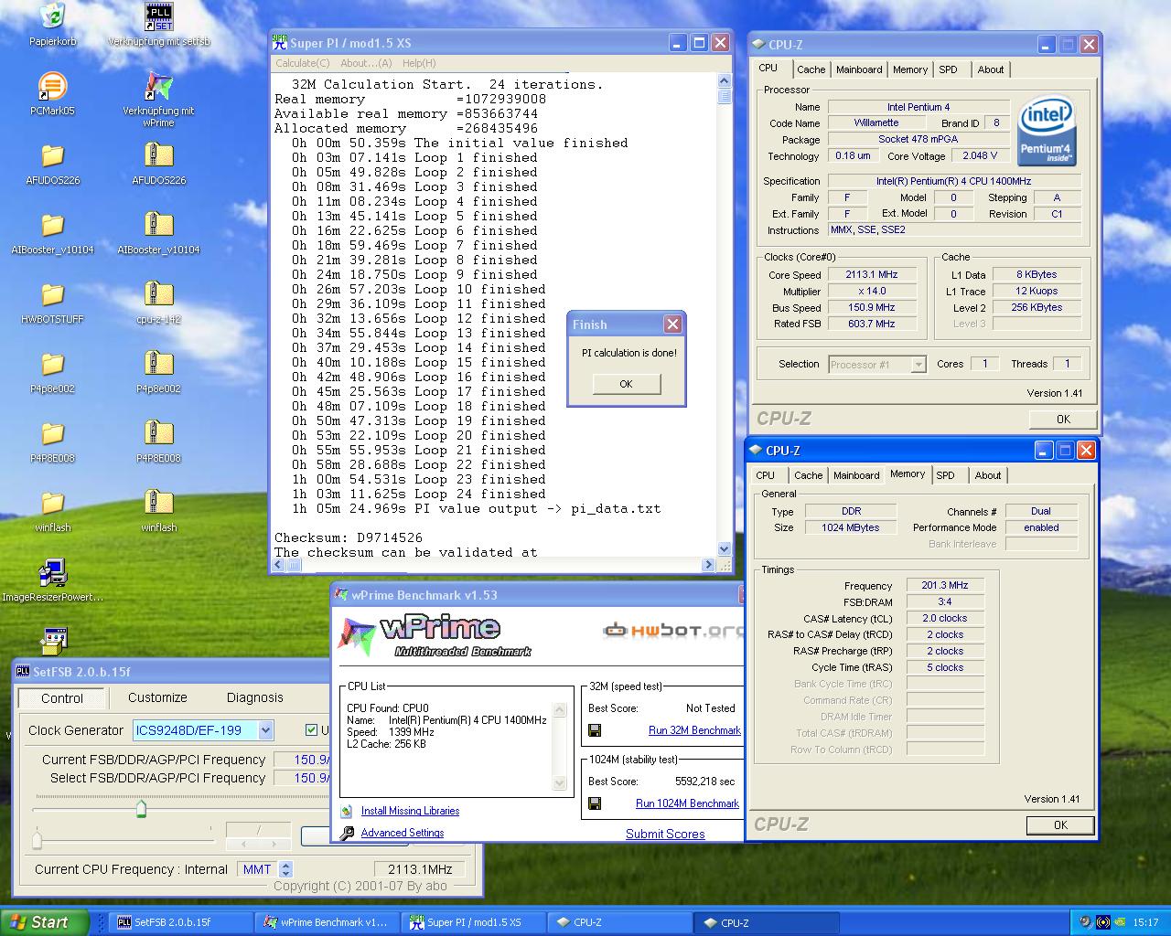Click the wPrime CPU List scrollbar down arrow
Viewport: 1171px width, 936px height.
[560, 784]
